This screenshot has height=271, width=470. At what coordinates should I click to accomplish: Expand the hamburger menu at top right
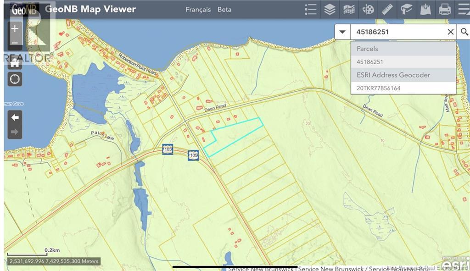(x=463, y=9)
